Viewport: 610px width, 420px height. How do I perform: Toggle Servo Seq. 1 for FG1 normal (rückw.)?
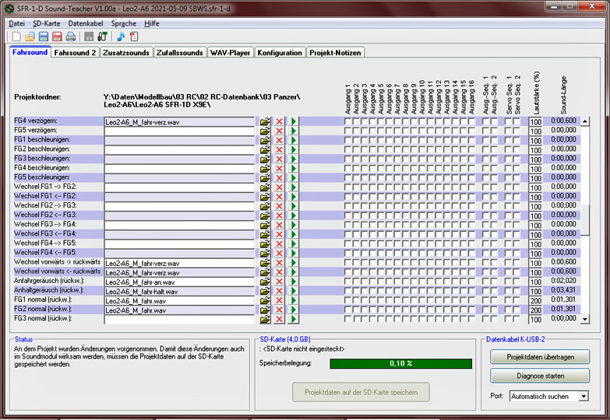point(508,300)
